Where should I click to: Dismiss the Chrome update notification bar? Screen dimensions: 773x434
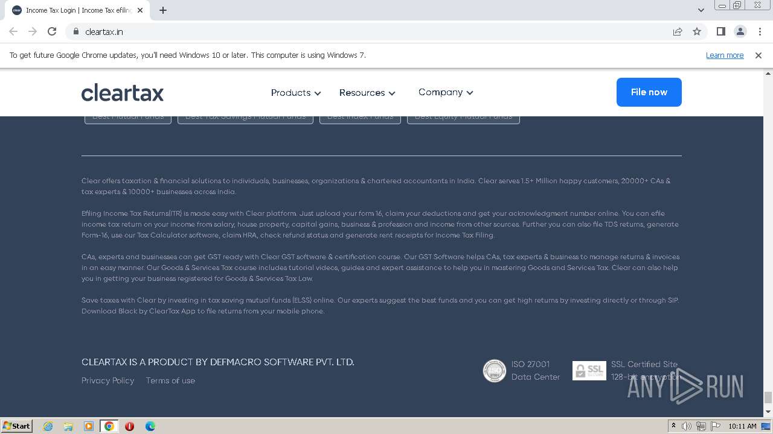[759, 55]
